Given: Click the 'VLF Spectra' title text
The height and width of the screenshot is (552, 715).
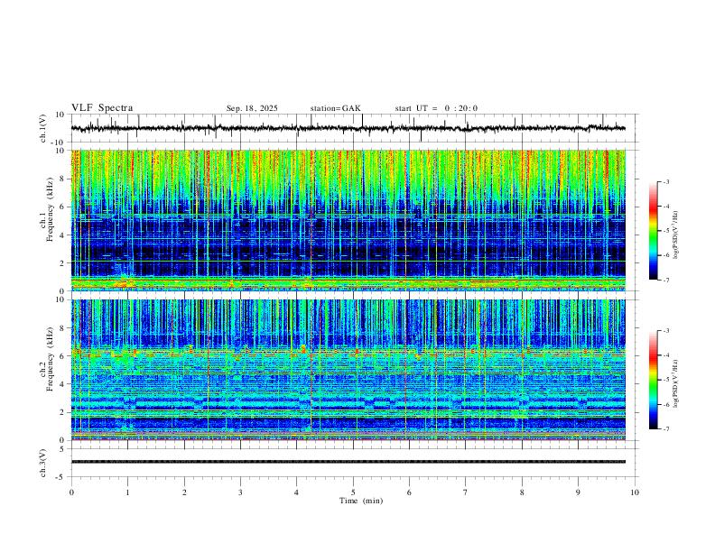Looking at the screenshot, I should pos(102,108).
